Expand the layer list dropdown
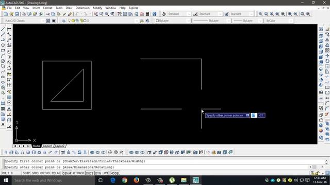This screenshot has height=185, width=330. [137, 21]
